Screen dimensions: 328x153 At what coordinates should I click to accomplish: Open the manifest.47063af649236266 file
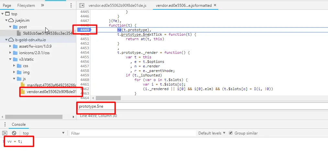[51, 85]
